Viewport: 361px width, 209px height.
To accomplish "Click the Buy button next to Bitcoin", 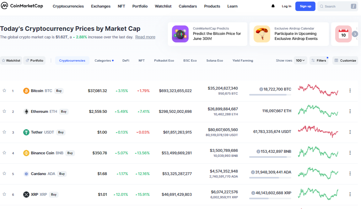I will [x=59, y=91].
